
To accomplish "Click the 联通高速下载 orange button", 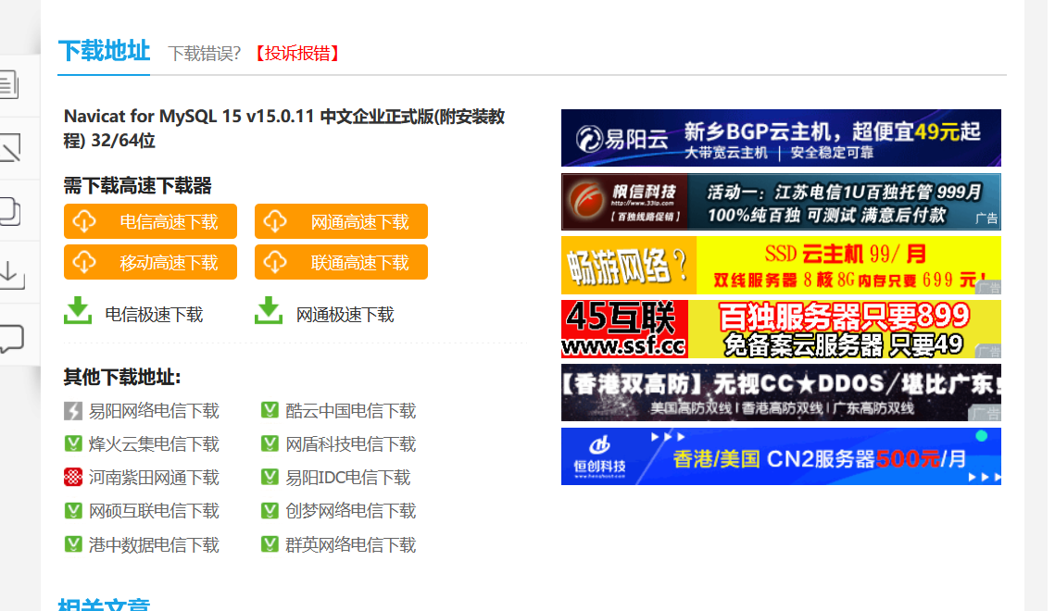I will coord(341,261).
